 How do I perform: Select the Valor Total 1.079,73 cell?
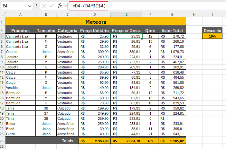click(172, 52)
